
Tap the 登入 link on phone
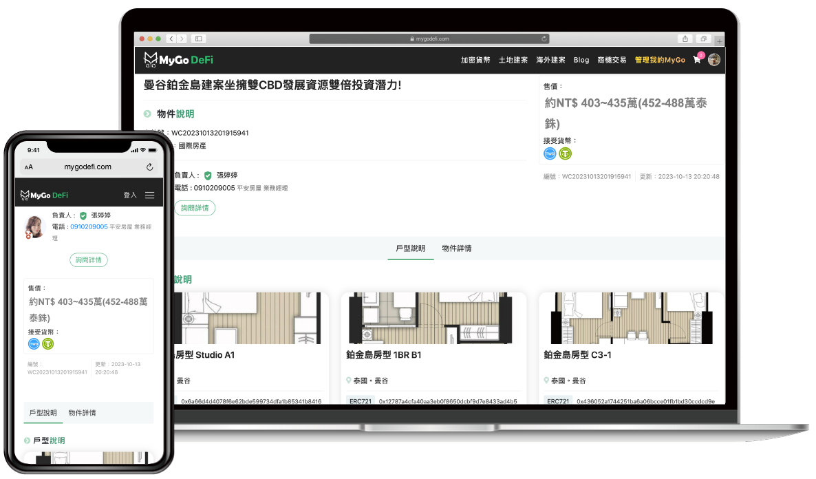pyautogui.click(x=130, y=195)
